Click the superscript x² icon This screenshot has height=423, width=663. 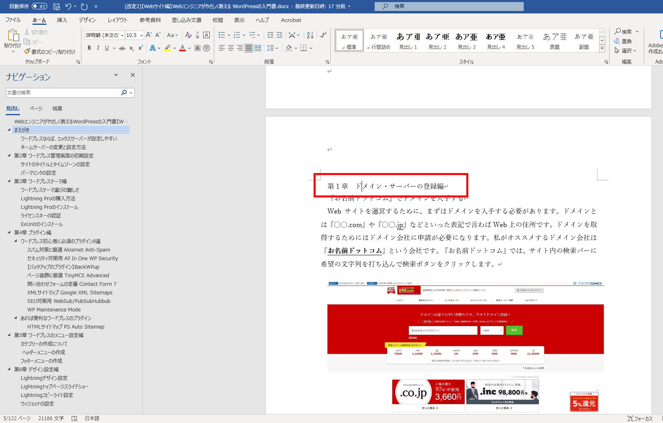tap(141, 48)
